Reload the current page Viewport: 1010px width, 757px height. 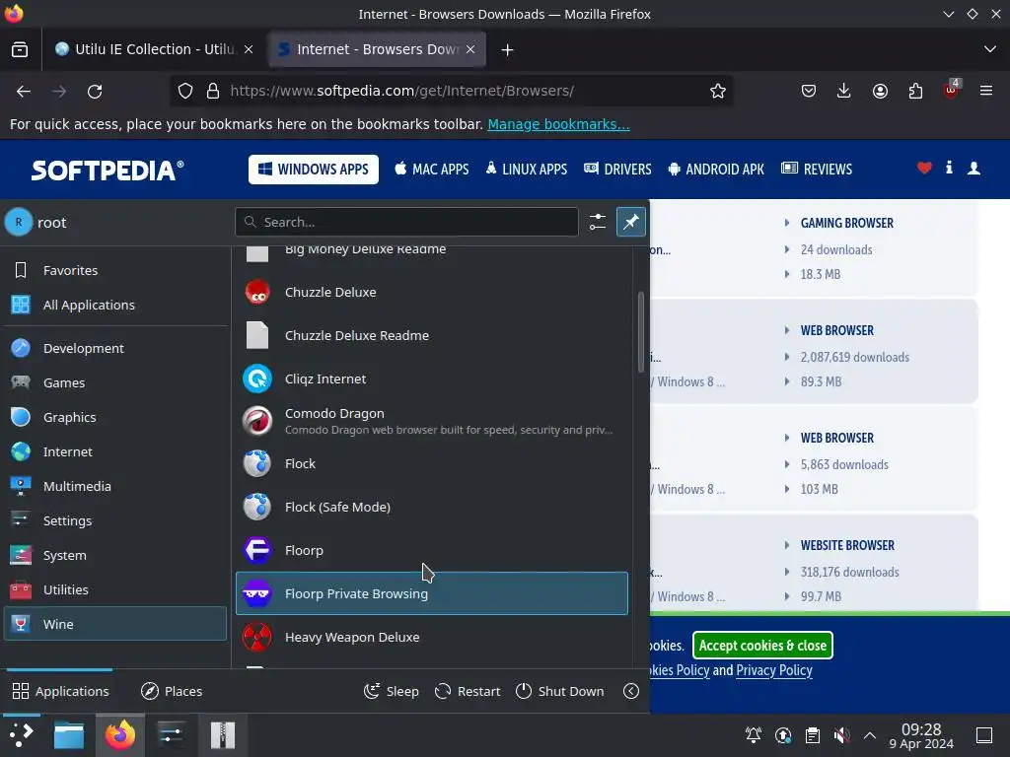coord(95,92)
